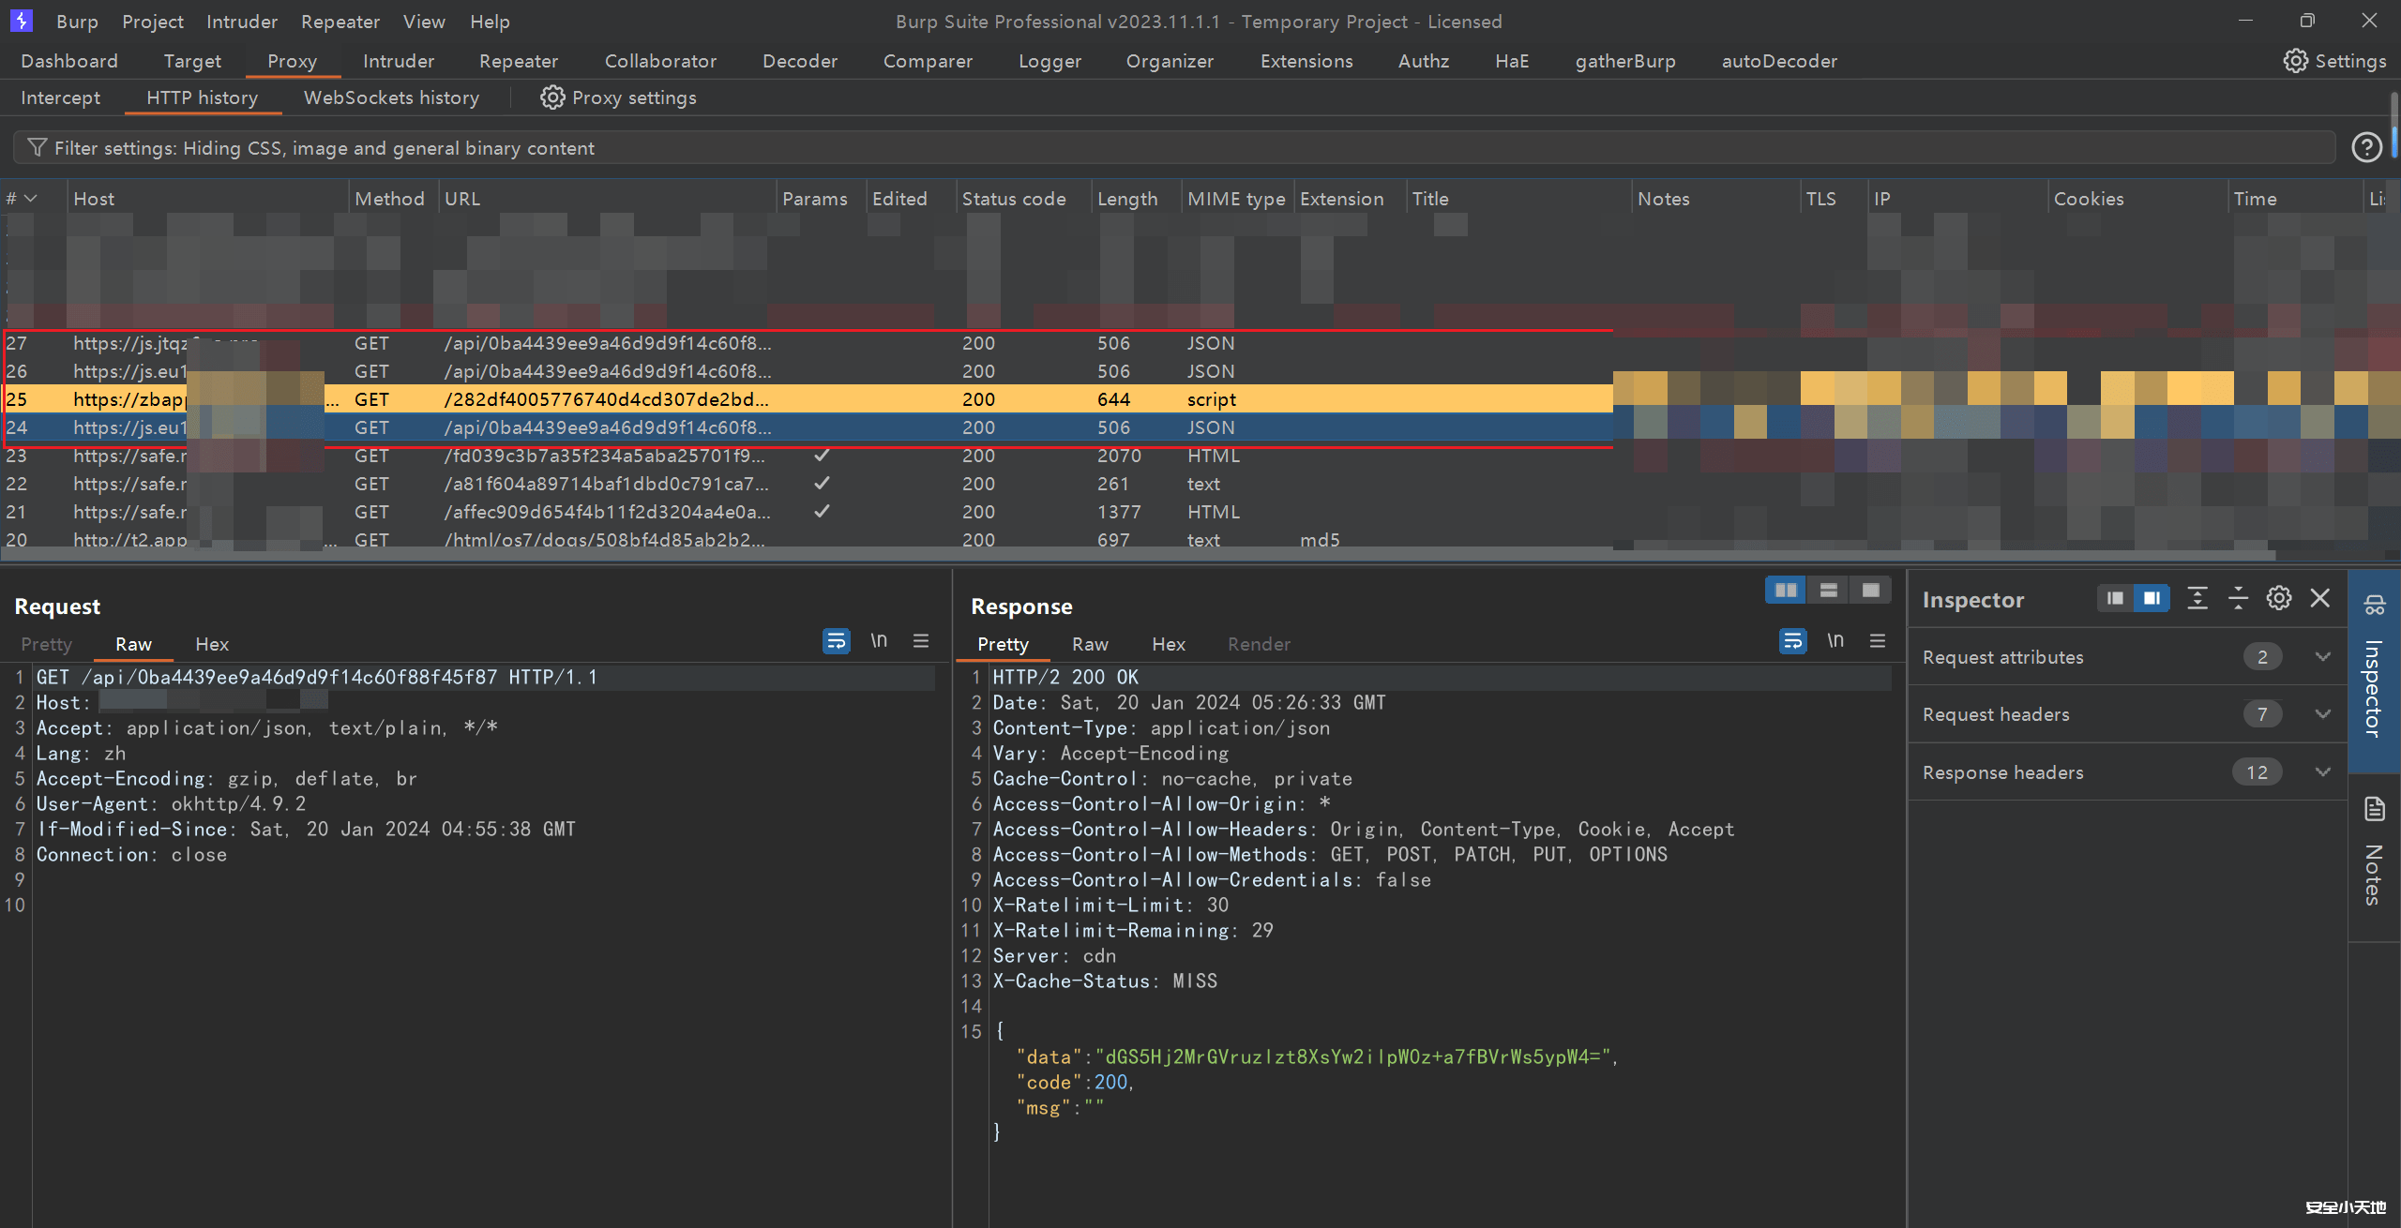Screen dimensions: 2401x1228
Task: Expand the Request attributes section
Action: click(2322, 657)
